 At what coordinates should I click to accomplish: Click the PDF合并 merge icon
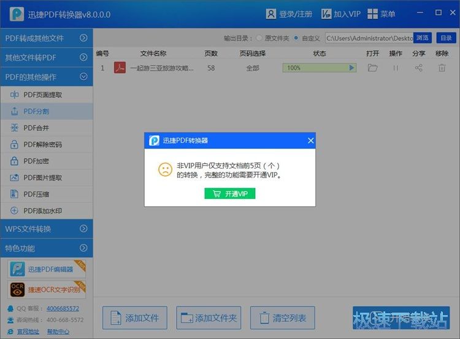14,128
